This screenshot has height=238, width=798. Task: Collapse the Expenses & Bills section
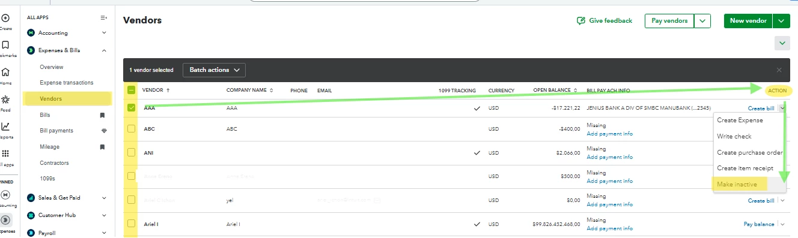pos(104,50)
